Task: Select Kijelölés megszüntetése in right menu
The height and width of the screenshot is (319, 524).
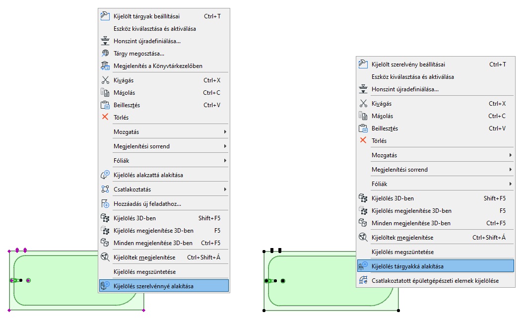Action: (436, 252)
